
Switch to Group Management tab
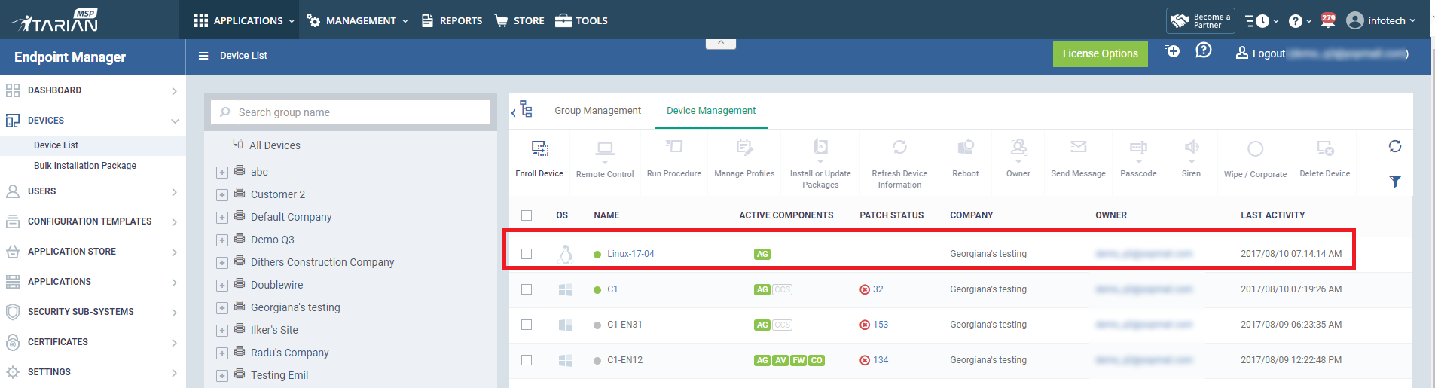tap(597, 111)
